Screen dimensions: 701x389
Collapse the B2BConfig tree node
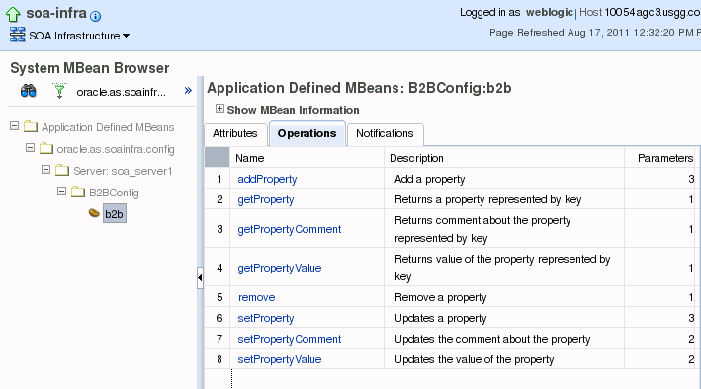point(61,192)
